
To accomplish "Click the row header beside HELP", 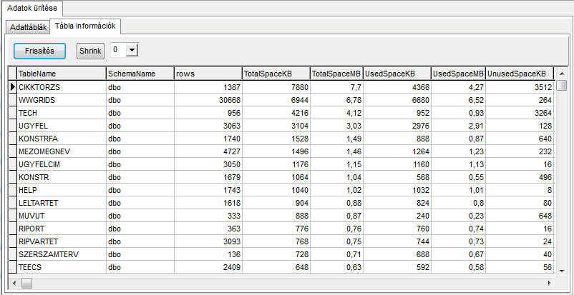I will (x=13, y=190).
